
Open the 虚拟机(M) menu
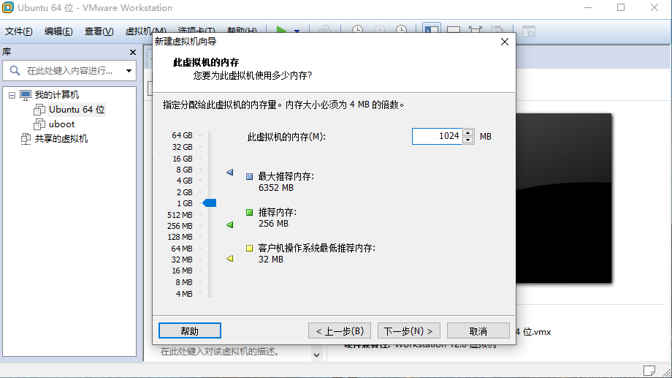(145, 31)
